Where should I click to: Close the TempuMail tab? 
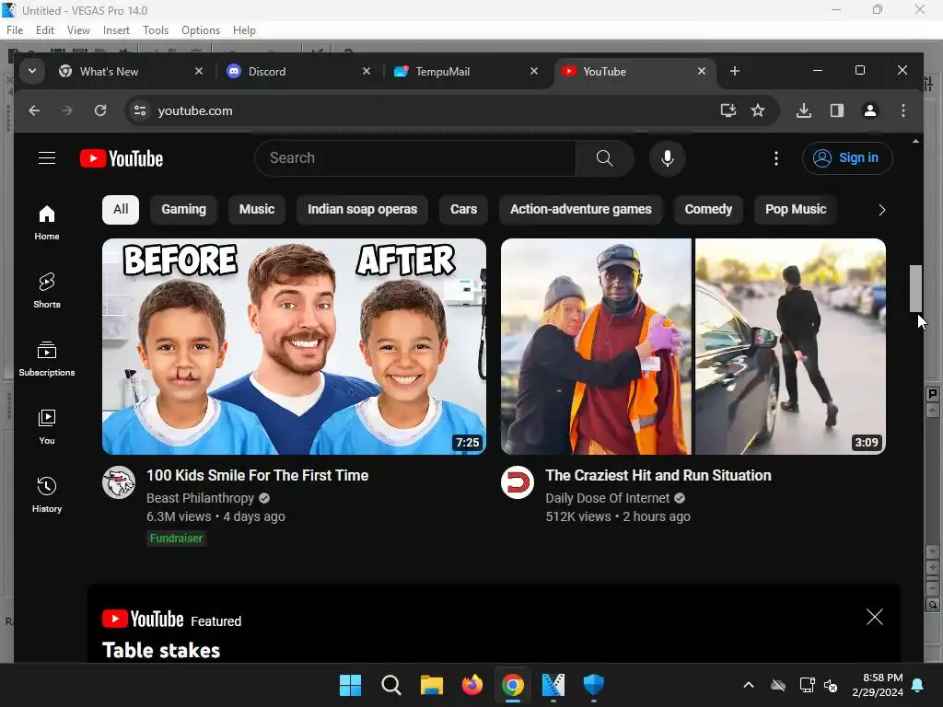pyautogui.click(x=534, y=71)
